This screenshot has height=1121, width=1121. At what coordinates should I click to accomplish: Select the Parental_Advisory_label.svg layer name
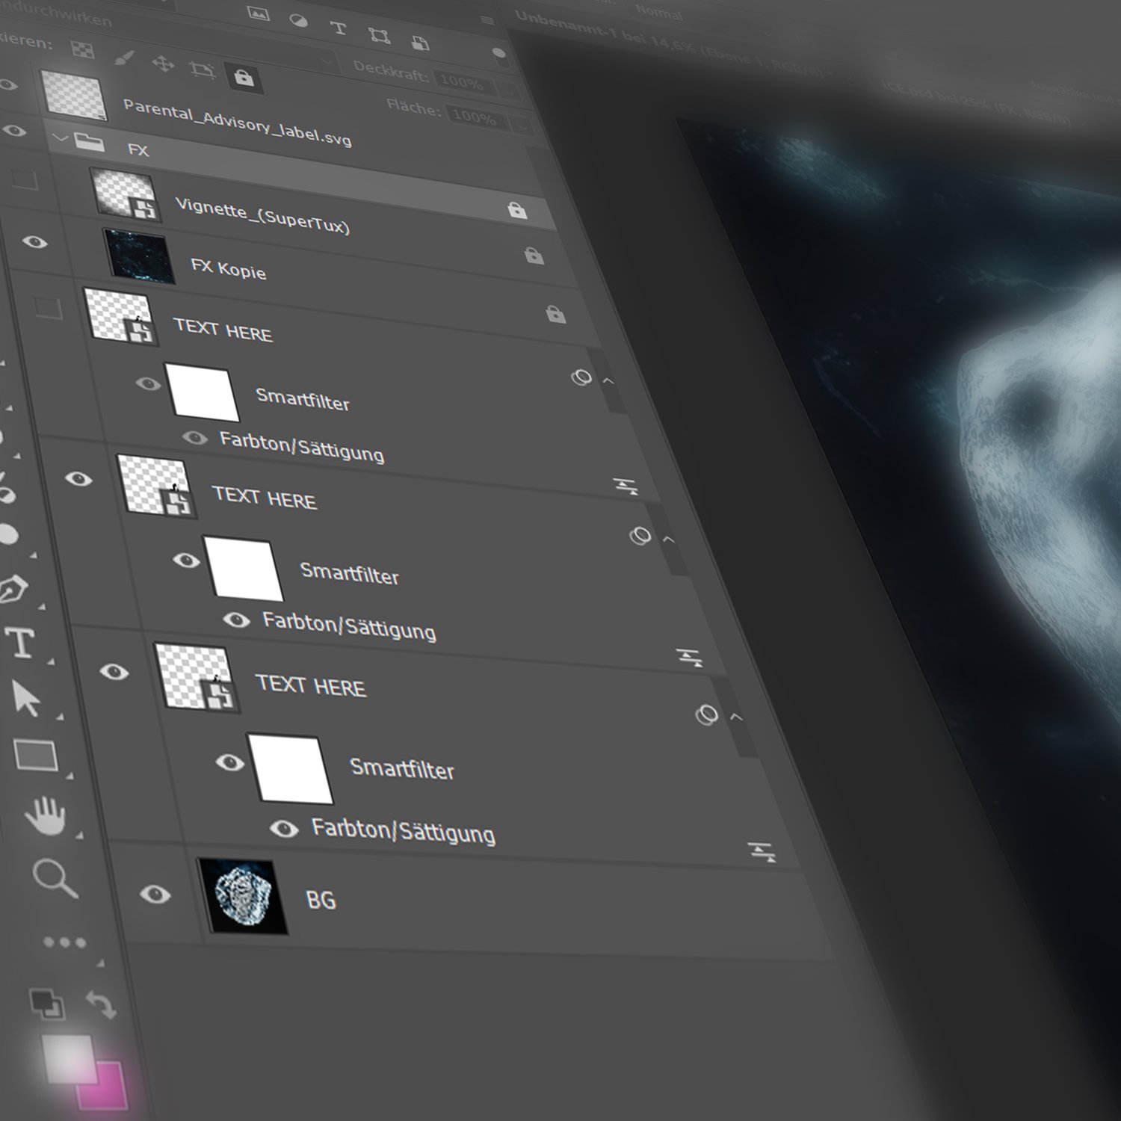238,122
